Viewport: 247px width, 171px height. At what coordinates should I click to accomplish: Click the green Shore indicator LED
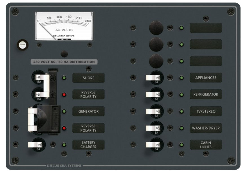click(x=64, y=78)
